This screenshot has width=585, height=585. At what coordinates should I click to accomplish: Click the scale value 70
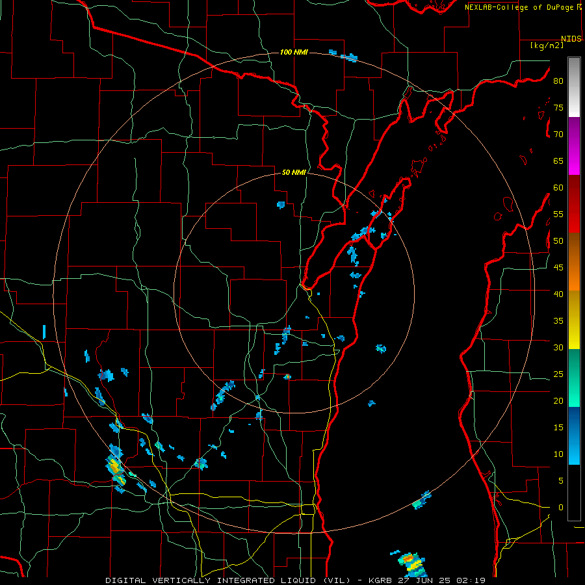click(x=558, y=135)
